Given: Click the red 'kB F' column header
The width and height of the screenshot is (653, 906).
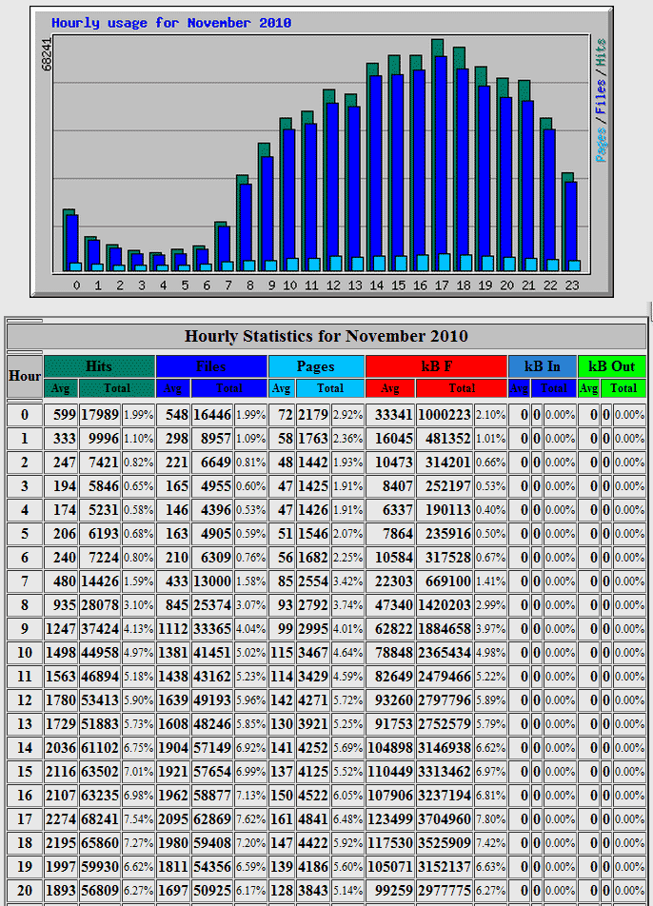Looking at the screenshot, I should click(x=436, y=366).
